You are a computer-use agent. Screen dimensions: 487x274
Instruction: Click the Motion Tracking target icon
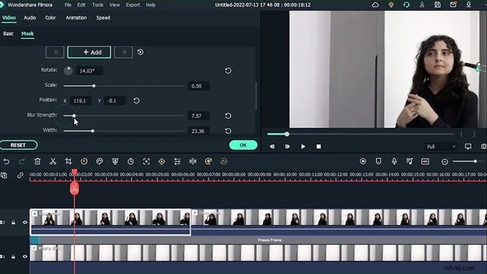146,161
